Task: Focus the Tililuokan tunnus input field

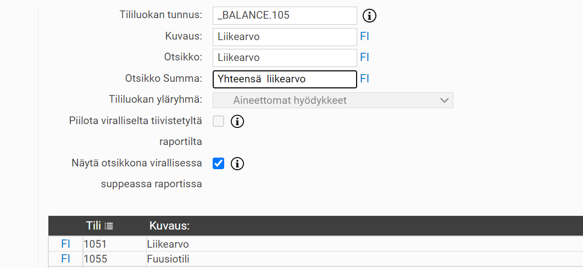Action: pyautogui.click(x=284, y=16)
